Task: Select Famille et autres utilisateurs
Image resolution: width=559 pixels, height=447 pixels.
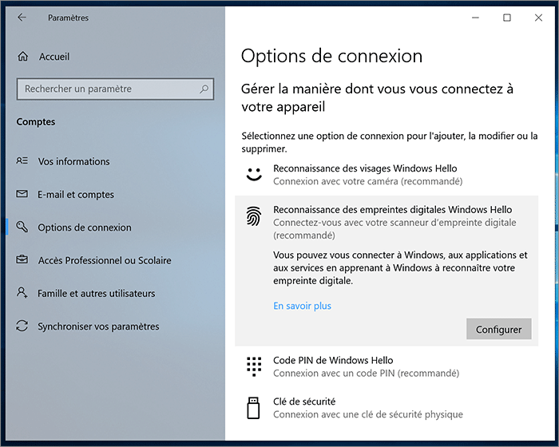Action: coord(96,294)
